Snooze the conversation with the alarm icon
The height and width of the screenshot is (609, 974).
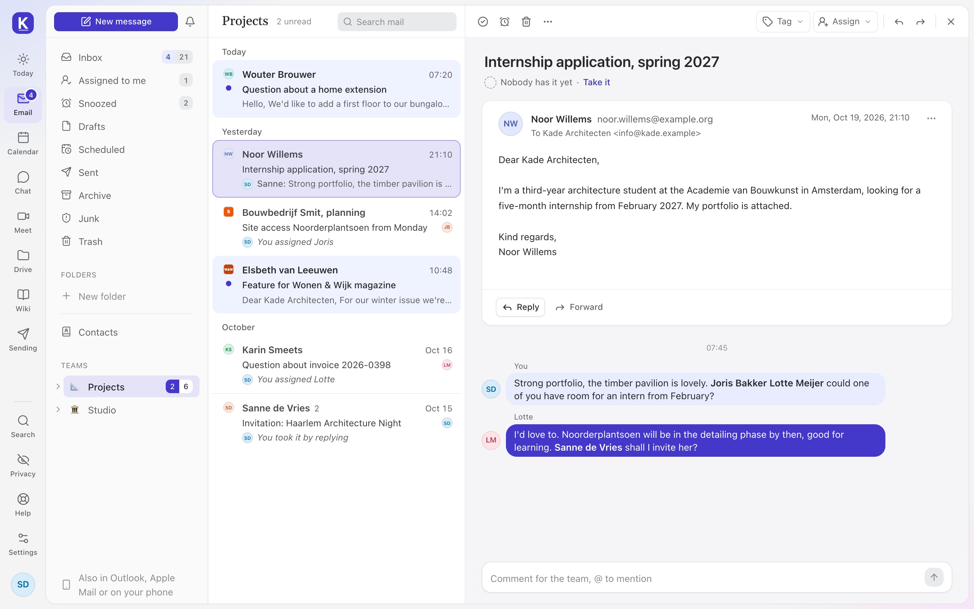tap(504, 21)
